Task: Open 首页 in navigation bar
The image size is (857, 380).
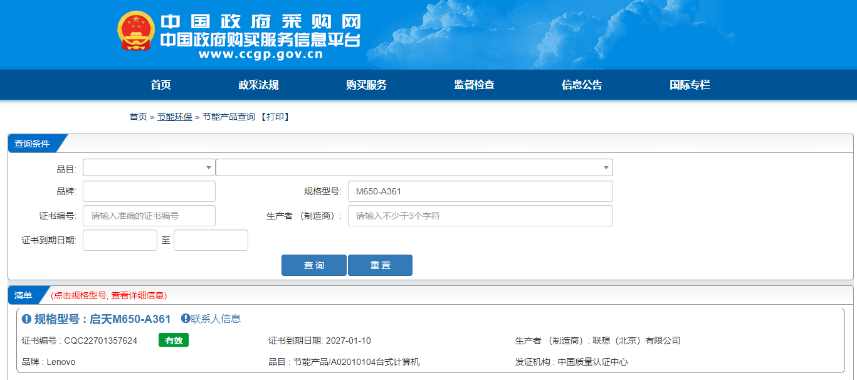Action: pyautogui.click(x=160, y=85)
